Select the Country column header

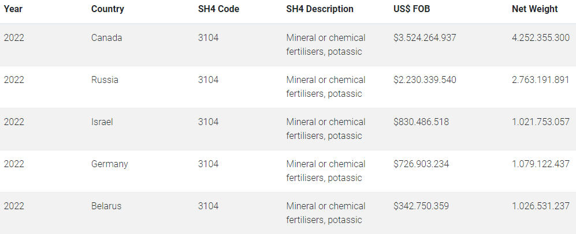click(x=107, y=9)
